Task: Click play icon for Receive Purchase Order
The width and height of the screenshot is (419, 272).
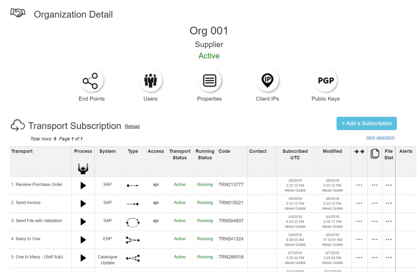Action: pos(83,185)
